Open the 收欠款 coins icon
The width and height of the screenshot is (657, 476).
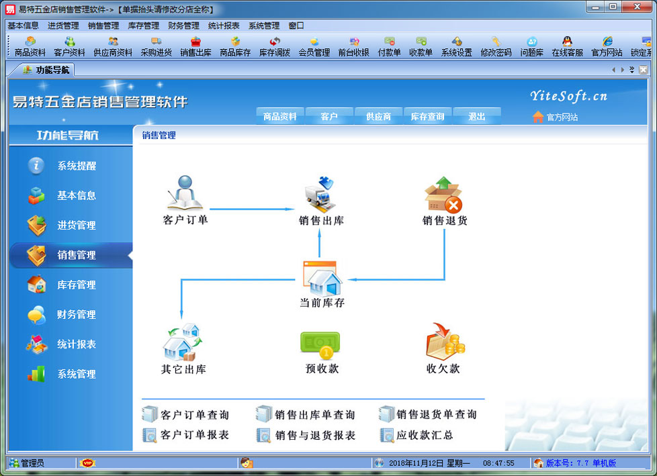coord(444,342)
